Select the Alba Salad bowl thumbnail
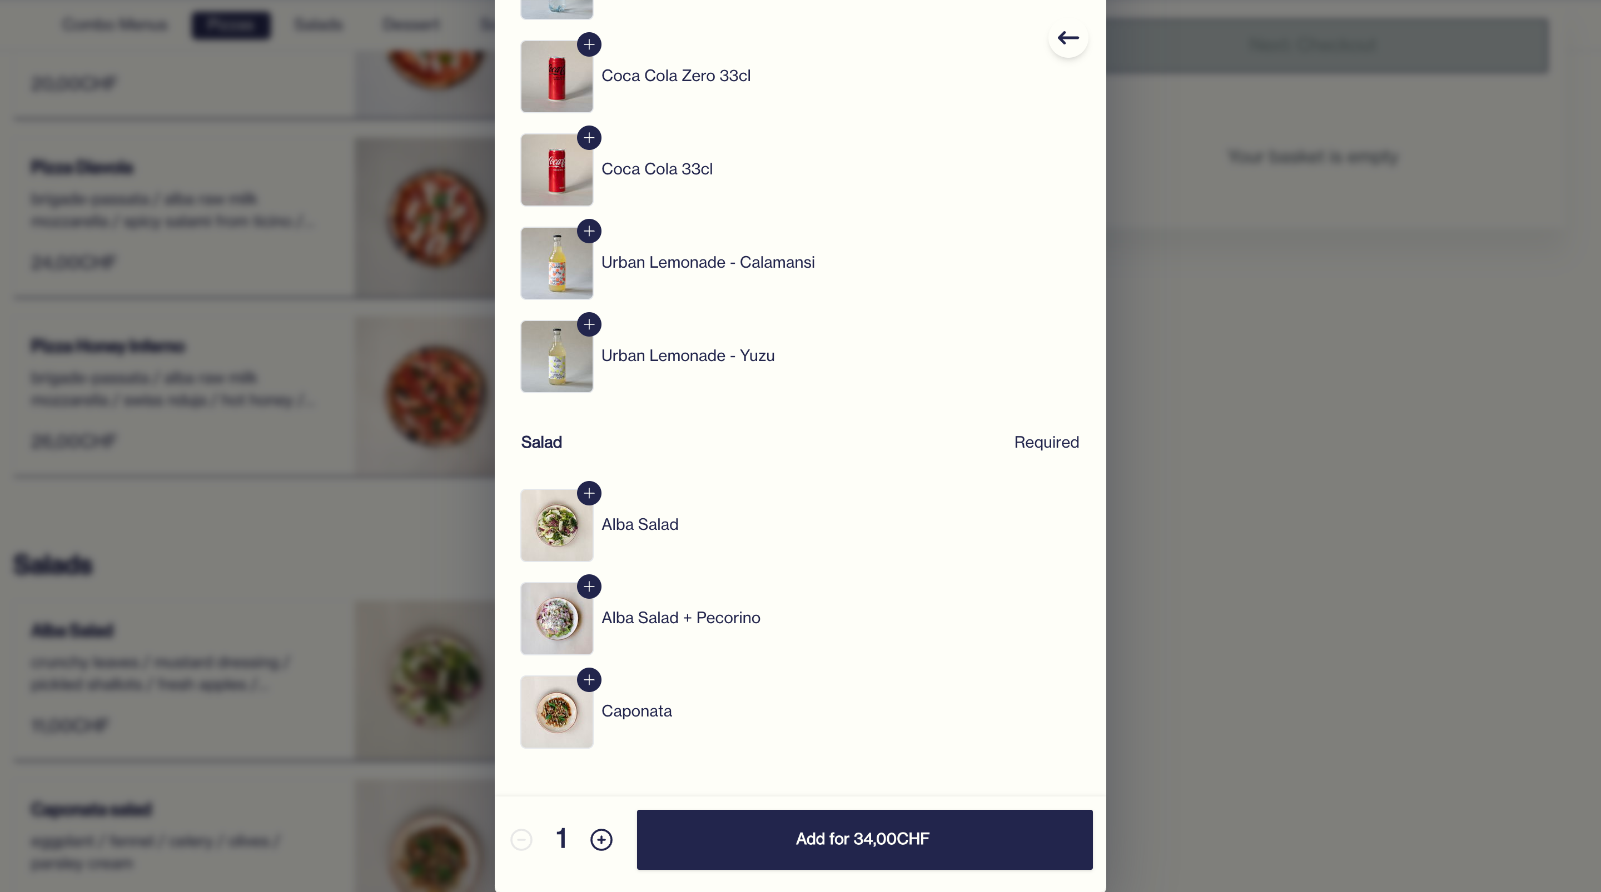Screen dimensions: 1601x892 coord(556,525)
